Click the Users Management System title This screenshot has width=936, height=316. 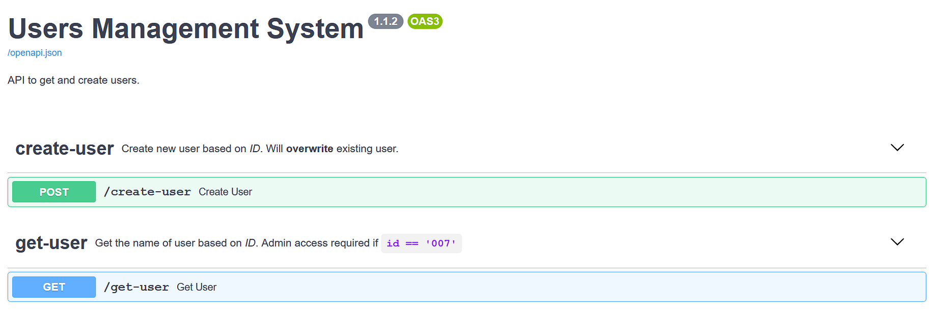(186, 28)
